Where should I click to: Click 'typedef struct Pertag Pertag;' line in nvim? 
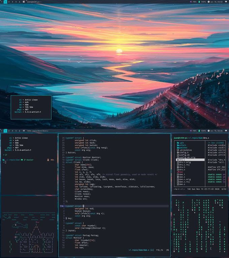point(82,235)
